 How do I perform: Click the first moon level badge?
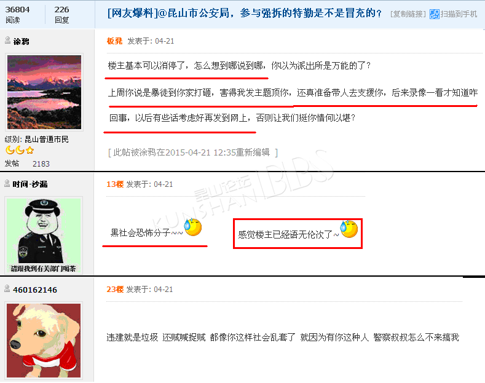(x=10, y=151)
